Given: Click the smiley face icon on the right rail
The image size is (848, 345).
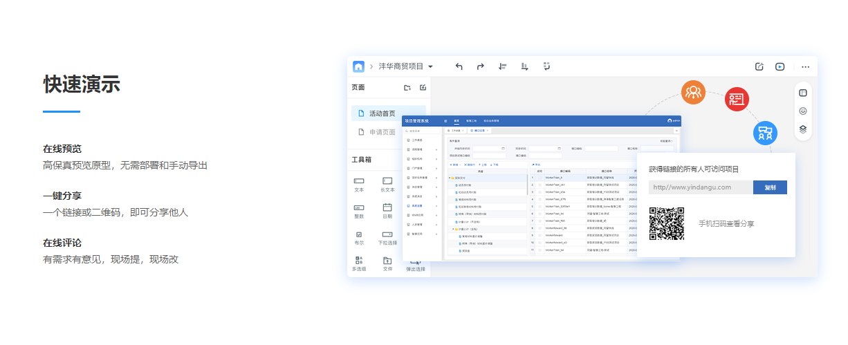Looking at the screenshot, I should coord(803,111).
